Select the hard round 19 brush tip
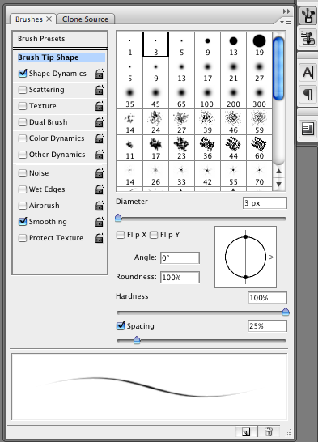Image resolution: width=318 pixels, height=442 pixels. tap(259, 45)
